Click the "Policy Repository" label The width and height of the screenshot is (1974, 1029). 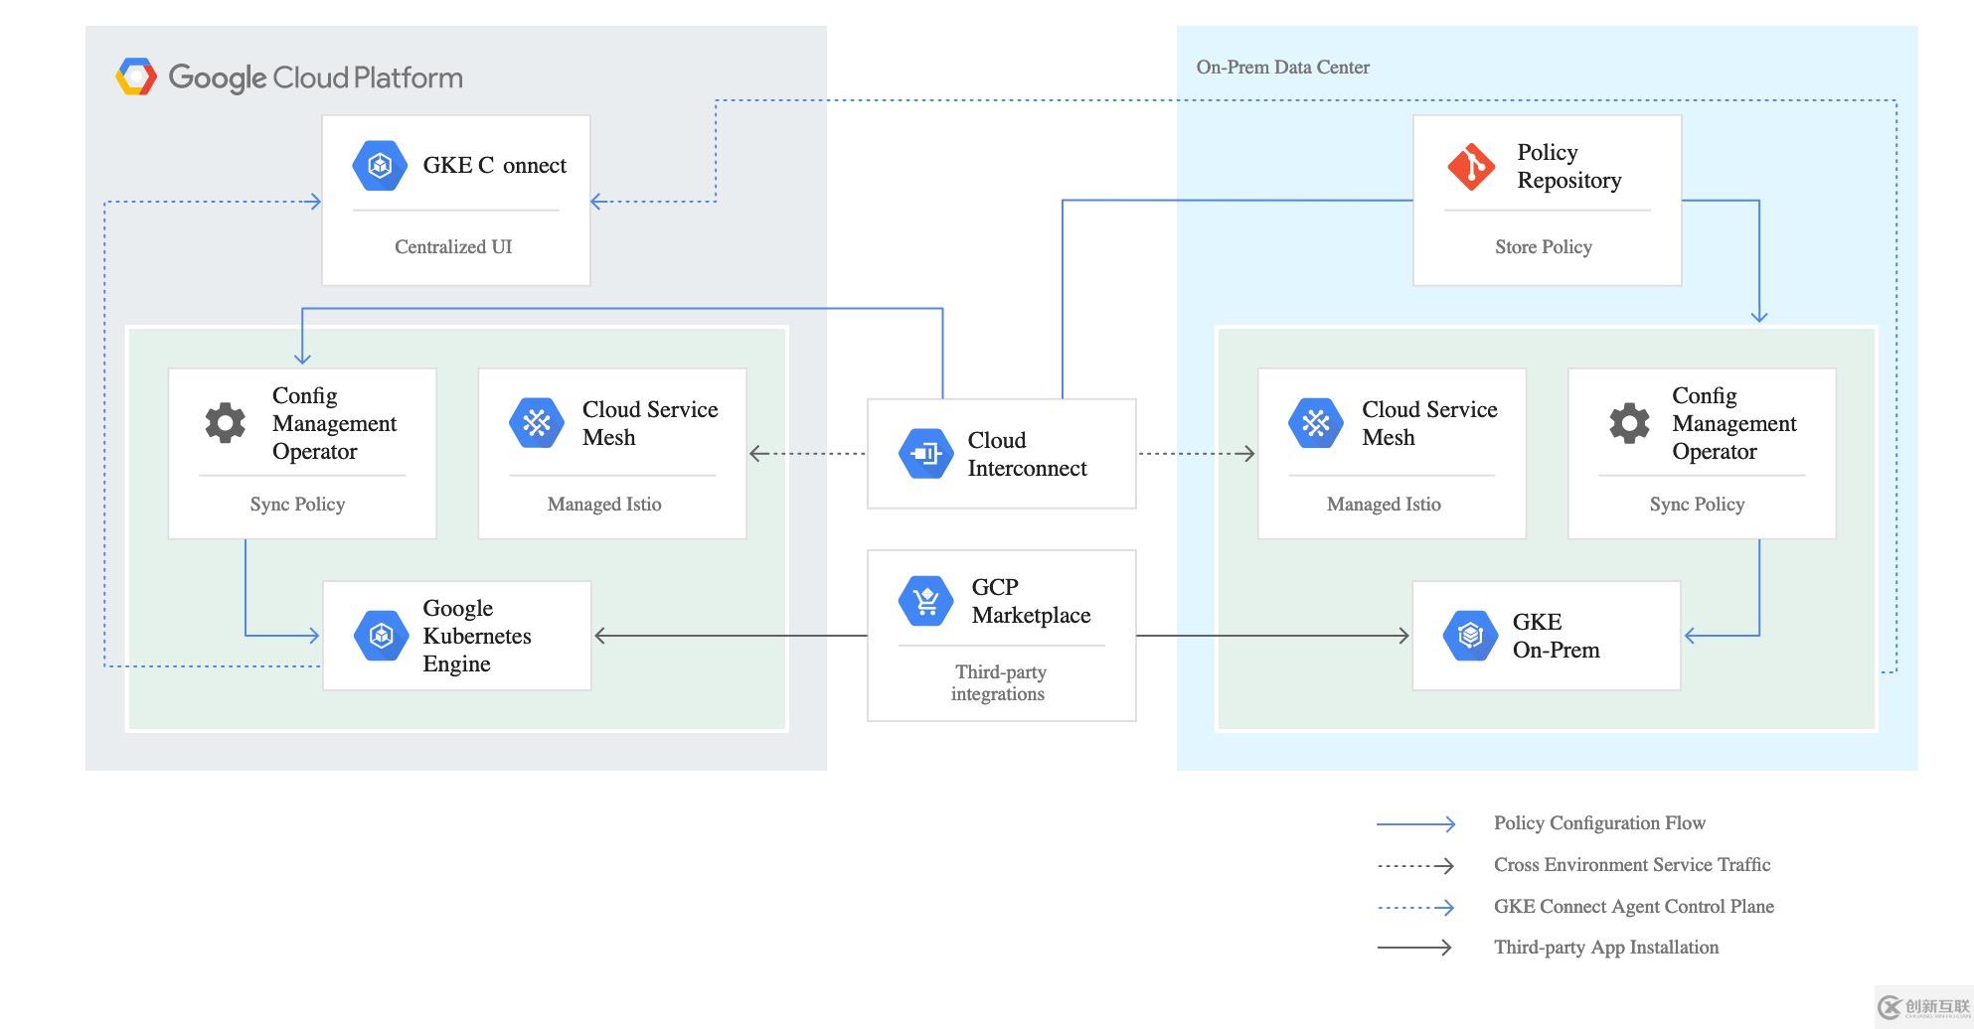[1569, 166]
